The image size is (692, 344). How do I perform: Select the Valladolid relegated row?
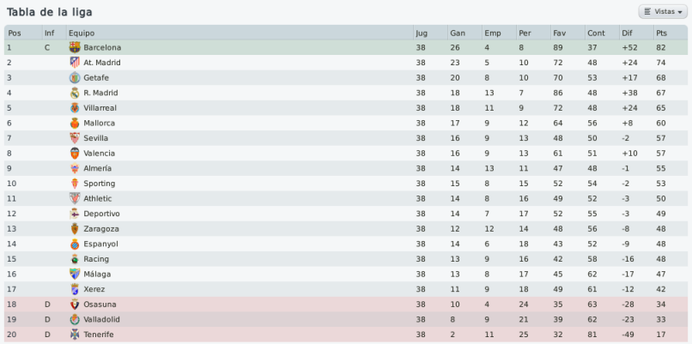pos(346,319)
